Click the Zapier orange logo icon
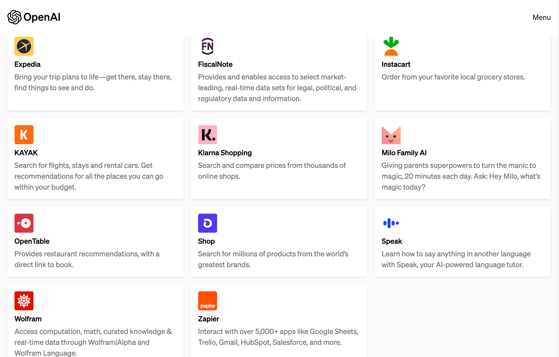This screenshot has width=559, height=357. (207, 300)
